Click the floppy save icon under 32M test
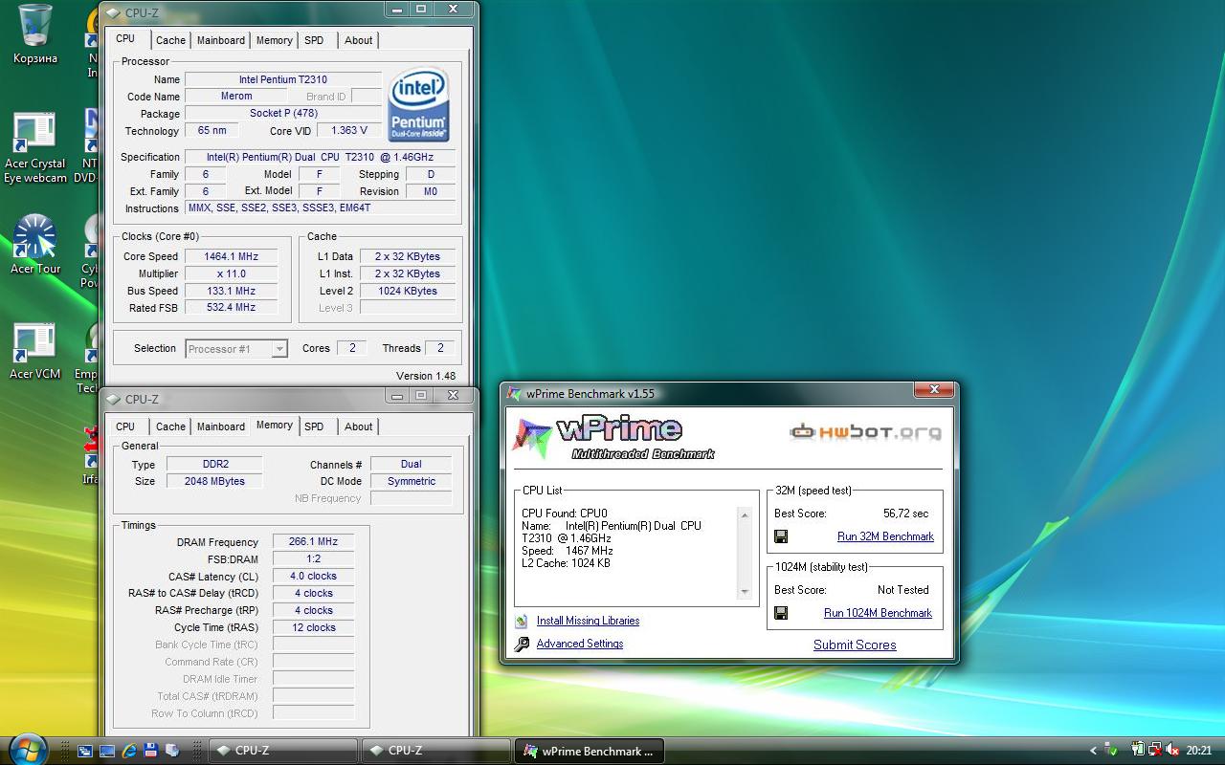1225x765 pixels. point(781,536)
